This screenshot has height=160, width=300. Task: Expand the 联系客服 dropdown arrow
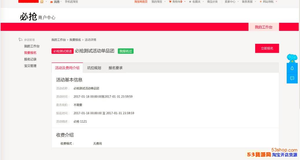pos(255,2)
